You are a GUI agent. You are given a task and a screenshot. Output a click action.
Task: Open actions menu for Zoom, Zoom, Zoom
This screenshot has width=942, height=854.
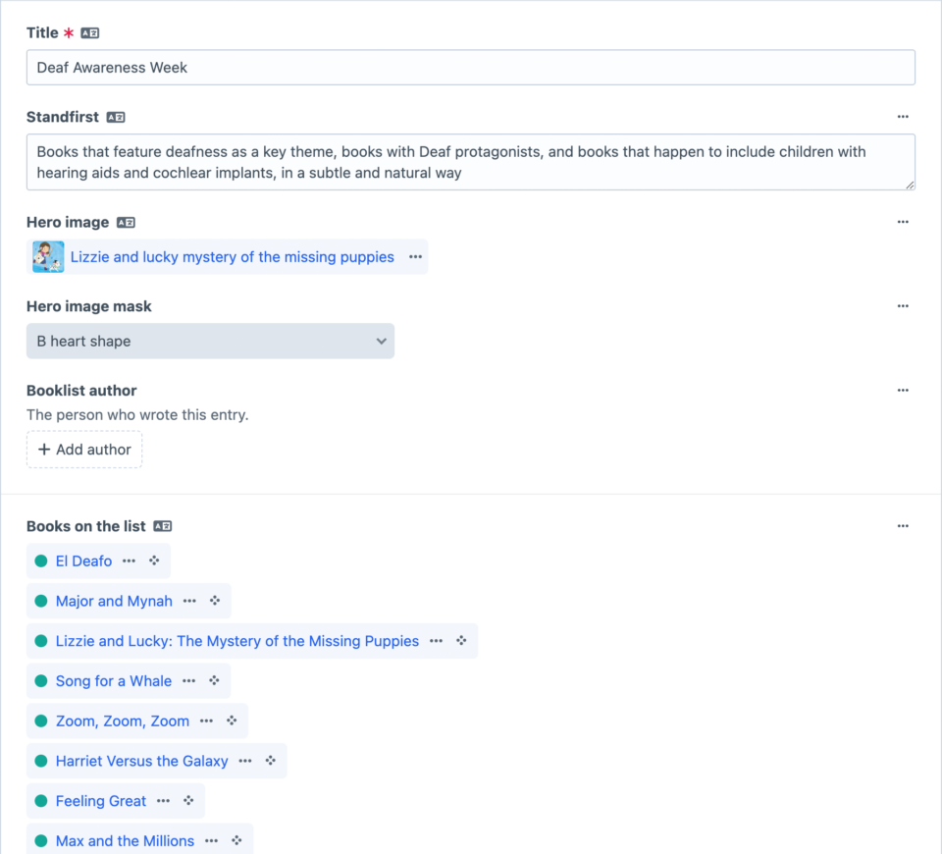pos(207,721)
